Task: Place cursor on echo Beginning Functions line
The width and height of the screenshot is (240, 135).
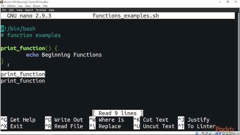Action: point(64,55)
